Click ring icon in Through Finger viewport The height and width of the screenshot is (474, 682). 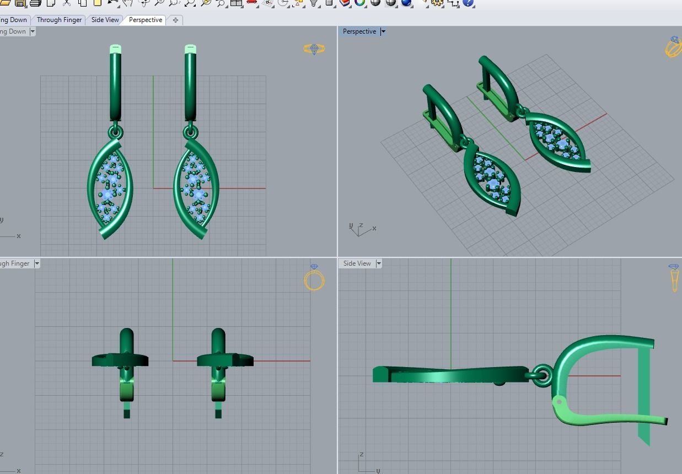click(314, 277)
